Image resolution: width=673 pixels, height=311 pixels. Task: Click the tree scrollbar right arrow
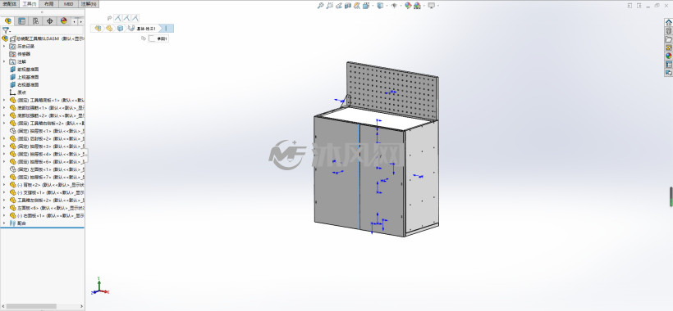tap(81, 306)
